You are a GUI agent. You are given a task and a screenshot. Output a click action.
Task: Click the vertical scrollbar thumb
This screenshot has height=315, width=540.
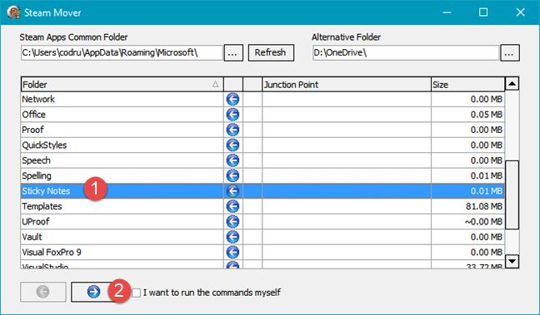(512, 194)
